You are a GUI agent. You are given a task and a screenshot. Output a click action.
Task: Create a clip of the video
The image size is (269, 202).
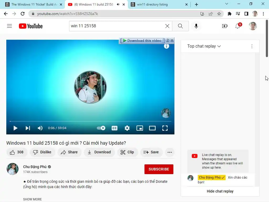pyautogui.click(x=127, y=152)
